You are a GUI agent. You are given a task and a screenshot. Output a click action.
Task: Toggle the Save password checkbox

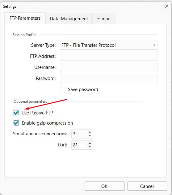click(63, 90)
